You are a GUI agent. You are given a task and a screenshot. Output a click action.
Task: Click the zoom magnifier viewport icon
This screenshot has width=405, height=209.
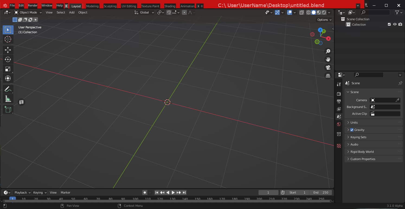click(x=328, y=51)
